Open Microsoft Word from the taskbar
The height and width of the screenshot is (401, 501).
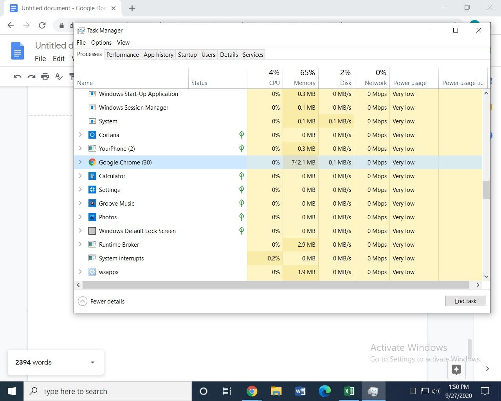pyautogui.click(x=300, y=391)
